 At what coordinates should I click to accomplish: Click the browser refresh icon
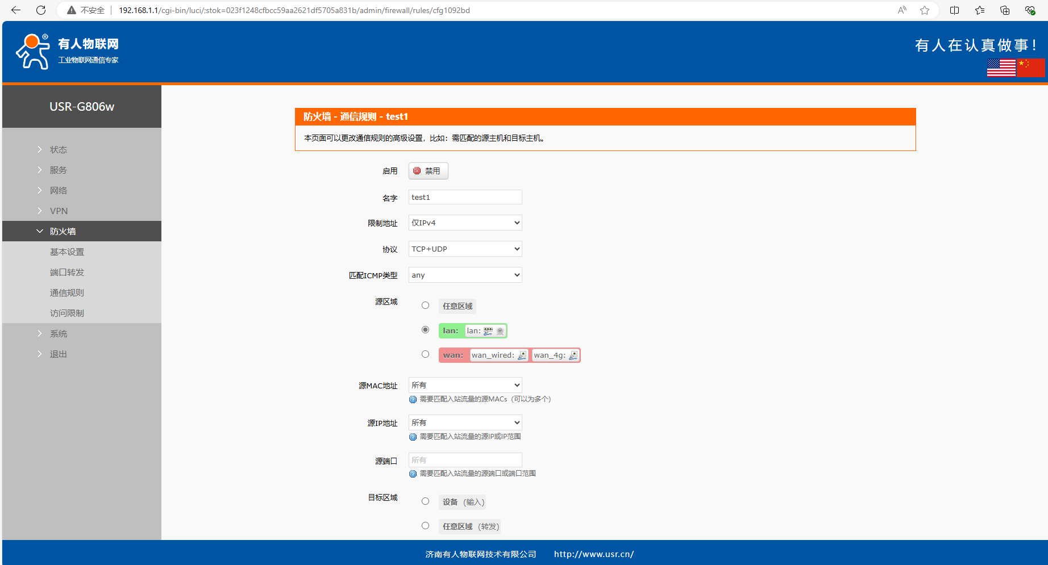pos(41,10)
